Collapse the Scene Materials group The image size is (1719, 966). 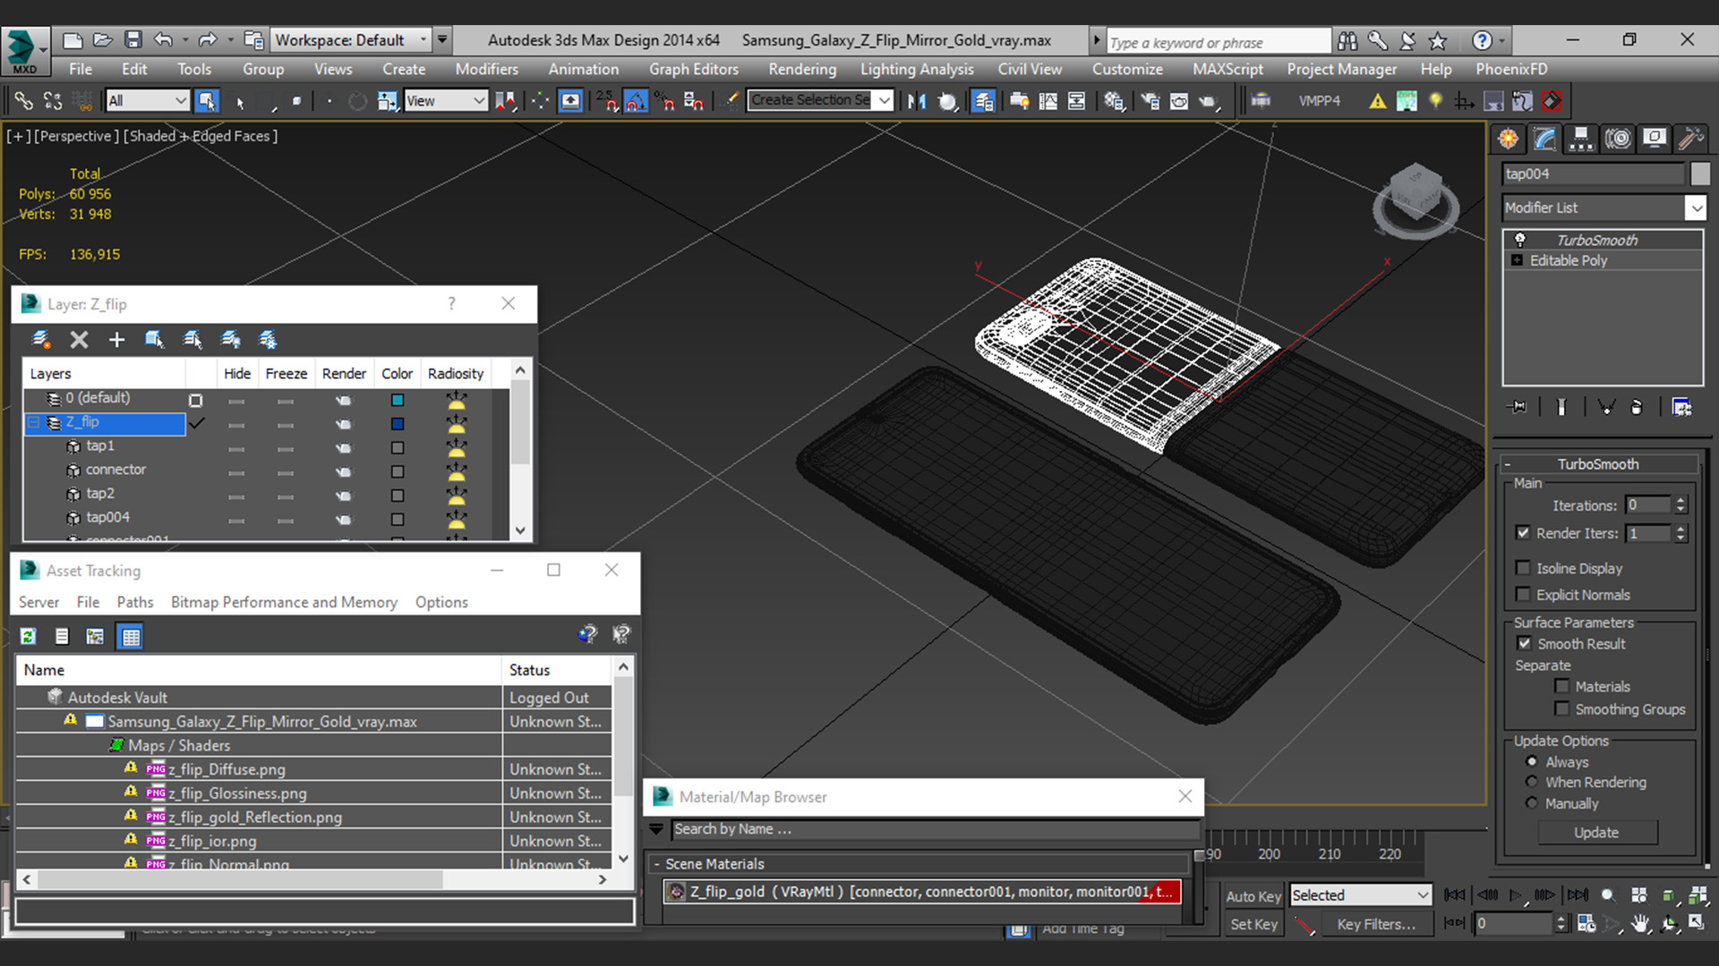pos(656,864)
